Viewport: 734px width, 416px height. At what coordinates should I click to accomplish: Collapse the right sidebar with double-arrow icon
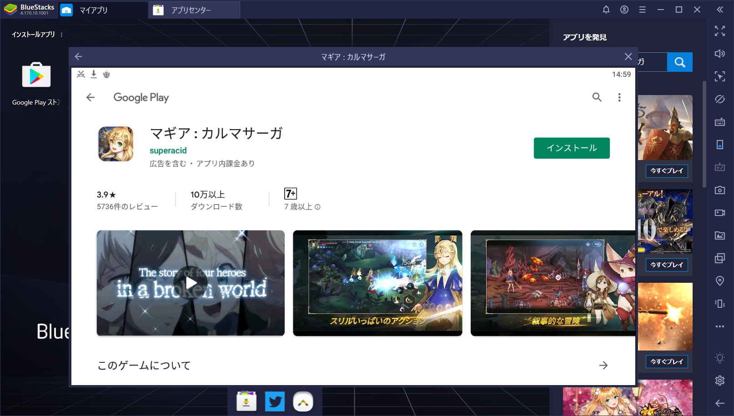pyautogui.click(x=720, y=10)
